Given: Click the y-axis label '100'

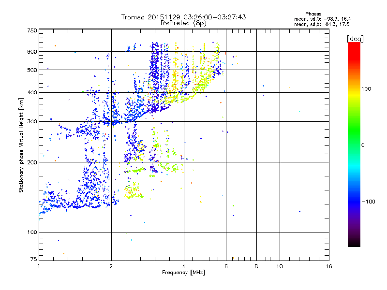Looking at the screenshot, I should pos(32,232).
